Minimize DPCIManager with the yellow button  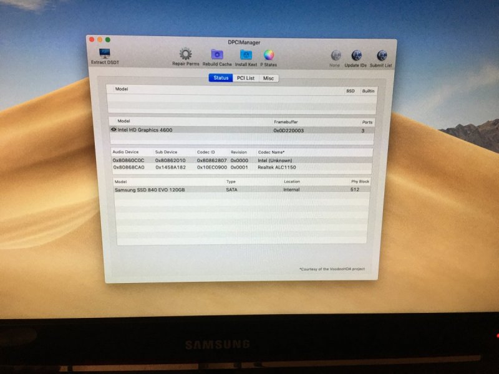click(100, 39)
